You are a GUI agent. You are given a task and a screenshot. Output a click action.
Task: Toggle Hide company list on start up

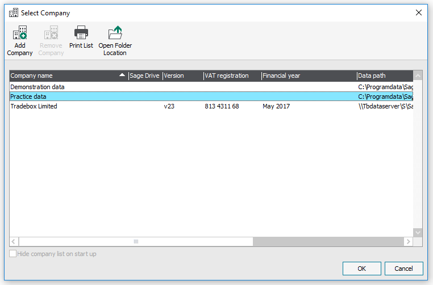tap(13, 254)
